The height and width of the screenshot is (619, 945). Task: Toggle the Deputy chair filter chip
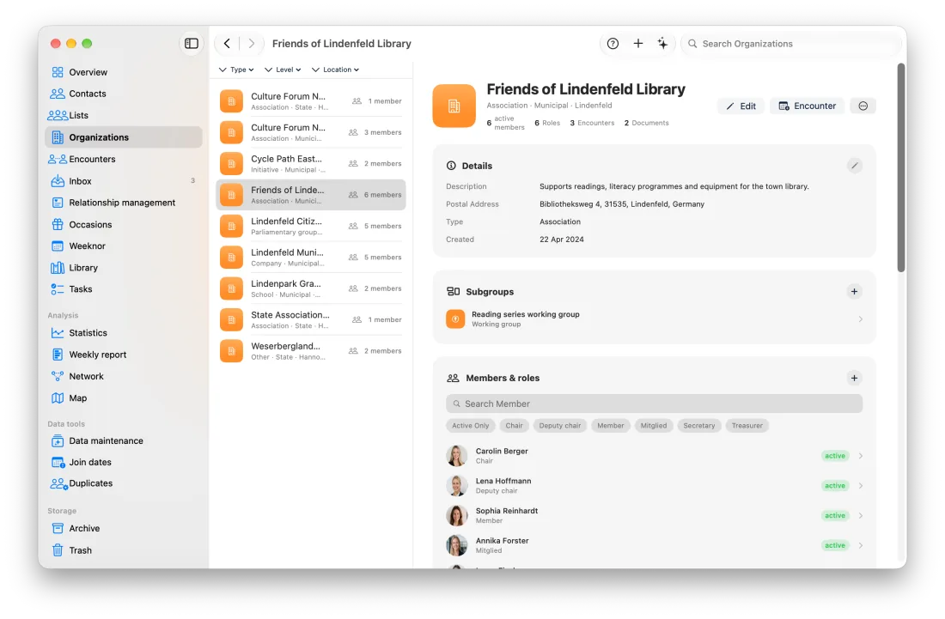click(x=560, y=426)
